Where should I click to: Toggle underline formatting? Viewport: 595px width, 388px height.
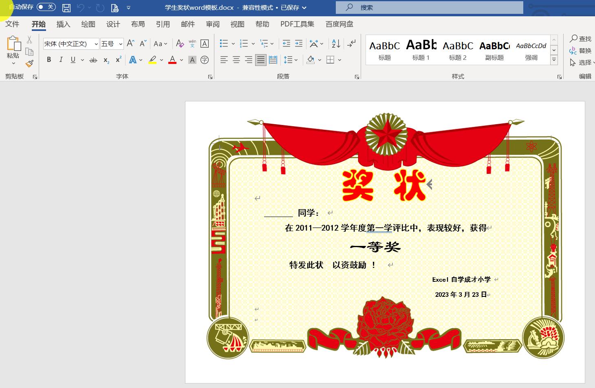click(x=72, y=60)
